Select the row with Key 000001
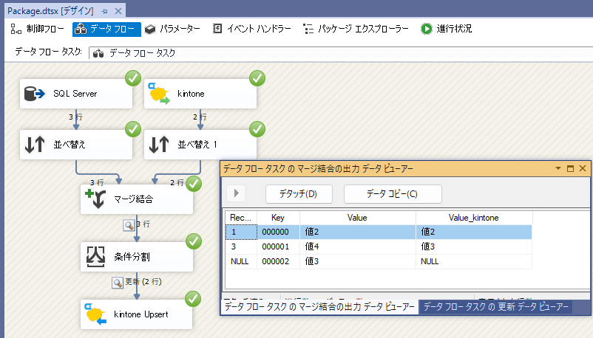 tap(278, 246)
